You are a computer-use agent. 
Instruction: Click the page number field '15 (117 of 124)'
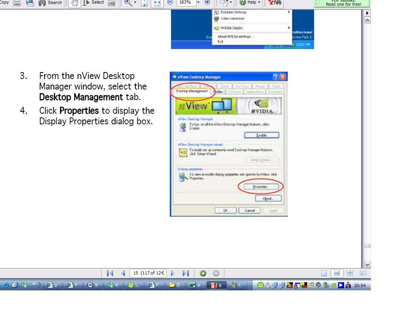click(148, 273)
